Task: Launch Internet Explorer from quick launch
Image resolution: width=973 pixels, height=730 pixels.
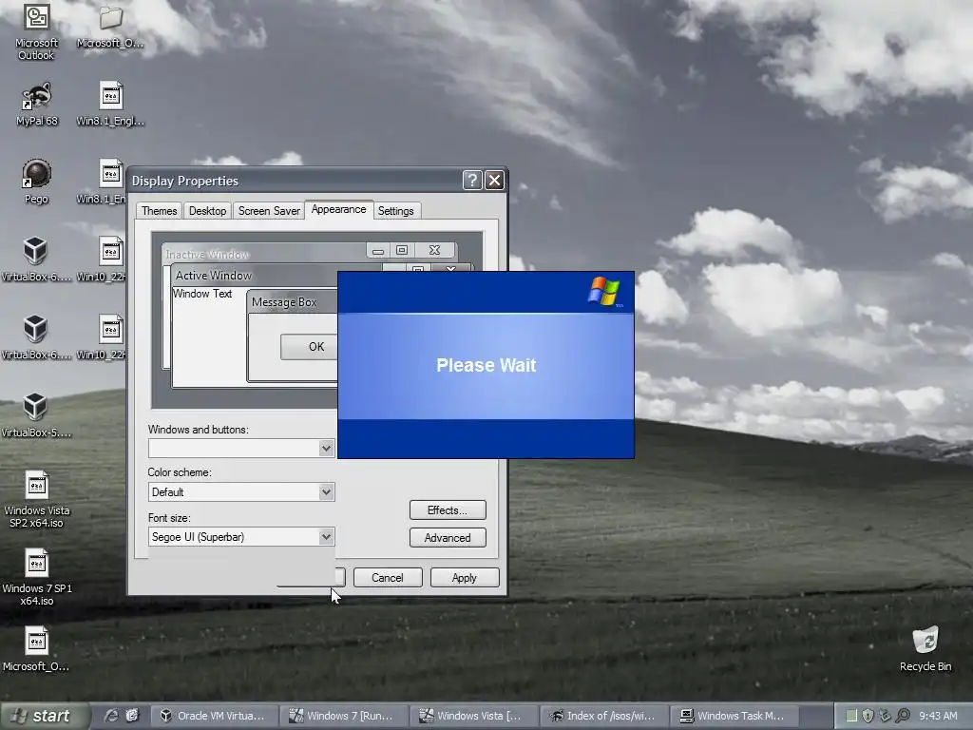Action: coord(111,716)
